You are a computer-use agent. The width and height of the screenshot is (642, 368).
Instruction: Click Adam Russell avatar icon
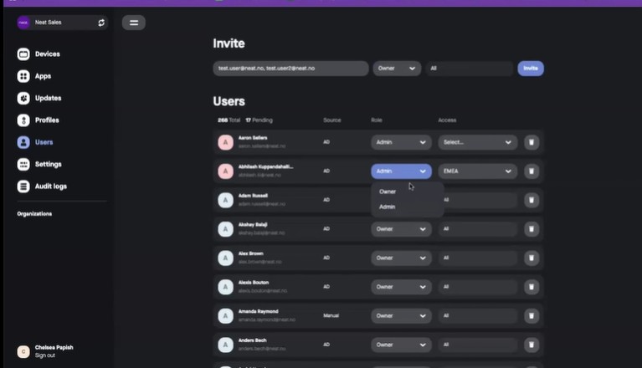pyautogui.click(x=226, y=200)
